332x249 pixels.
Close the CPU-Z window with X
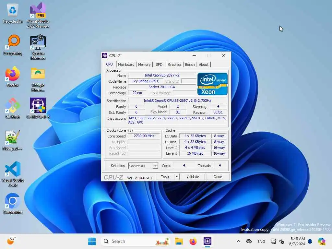coord(224,55)
